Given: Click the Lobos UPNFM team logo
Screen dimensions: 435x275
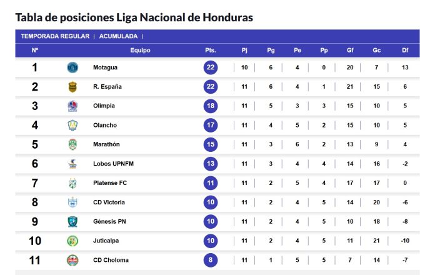Looking at the screenshot, I should click(x=72, y=164).
